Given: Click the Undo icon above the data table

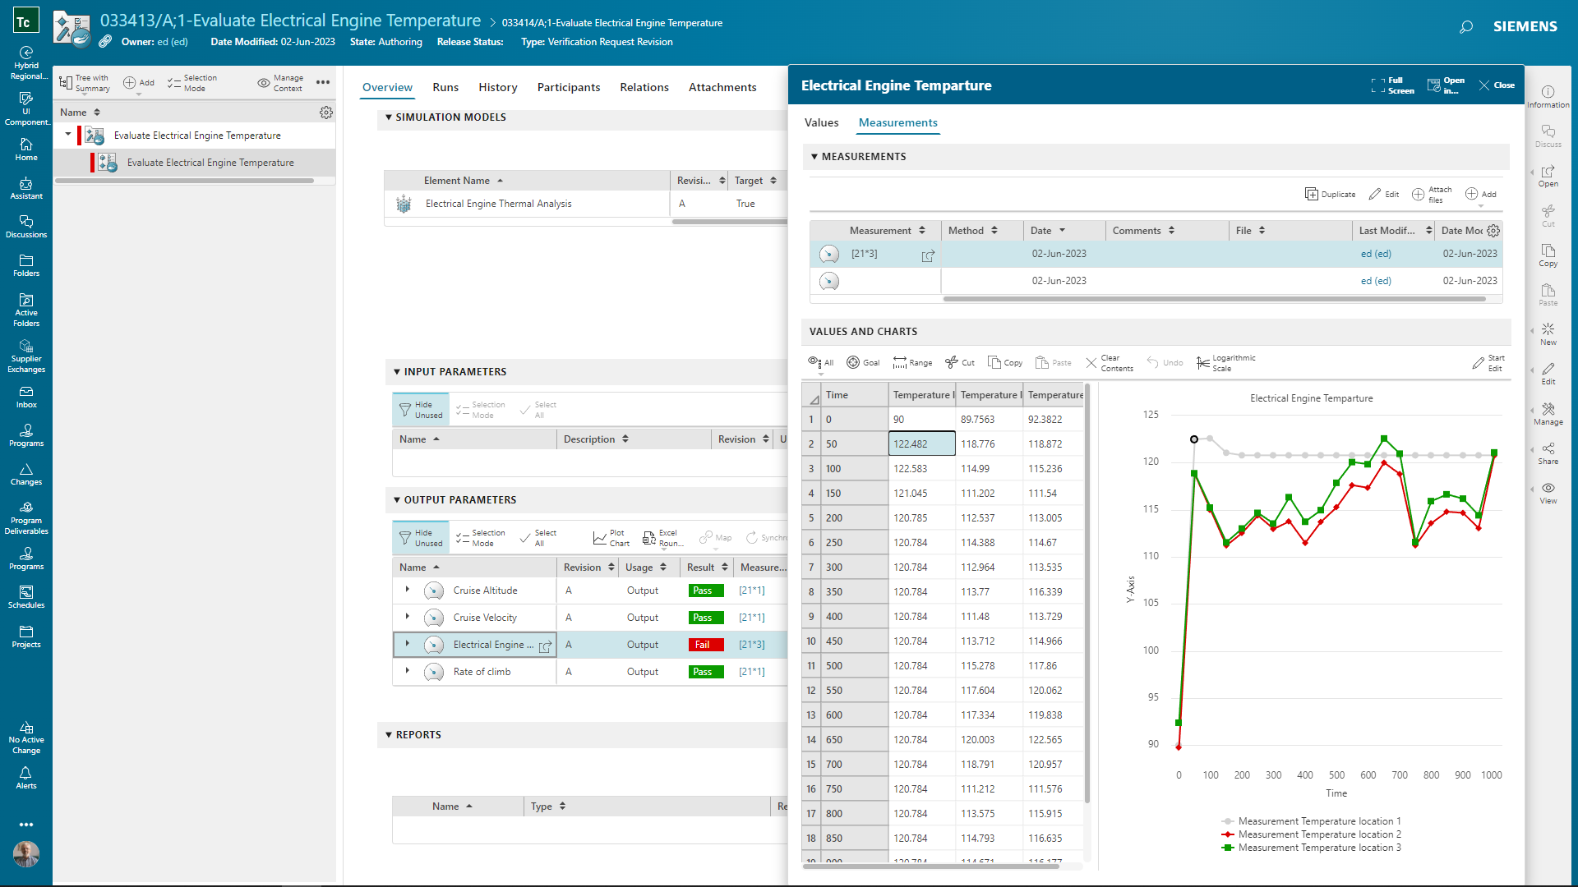Looking at the screenshot, I should 1165,362.
